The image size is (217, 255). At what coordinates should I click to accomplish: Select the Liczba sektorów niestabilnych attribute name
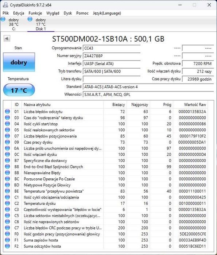(x=62, y=216)
